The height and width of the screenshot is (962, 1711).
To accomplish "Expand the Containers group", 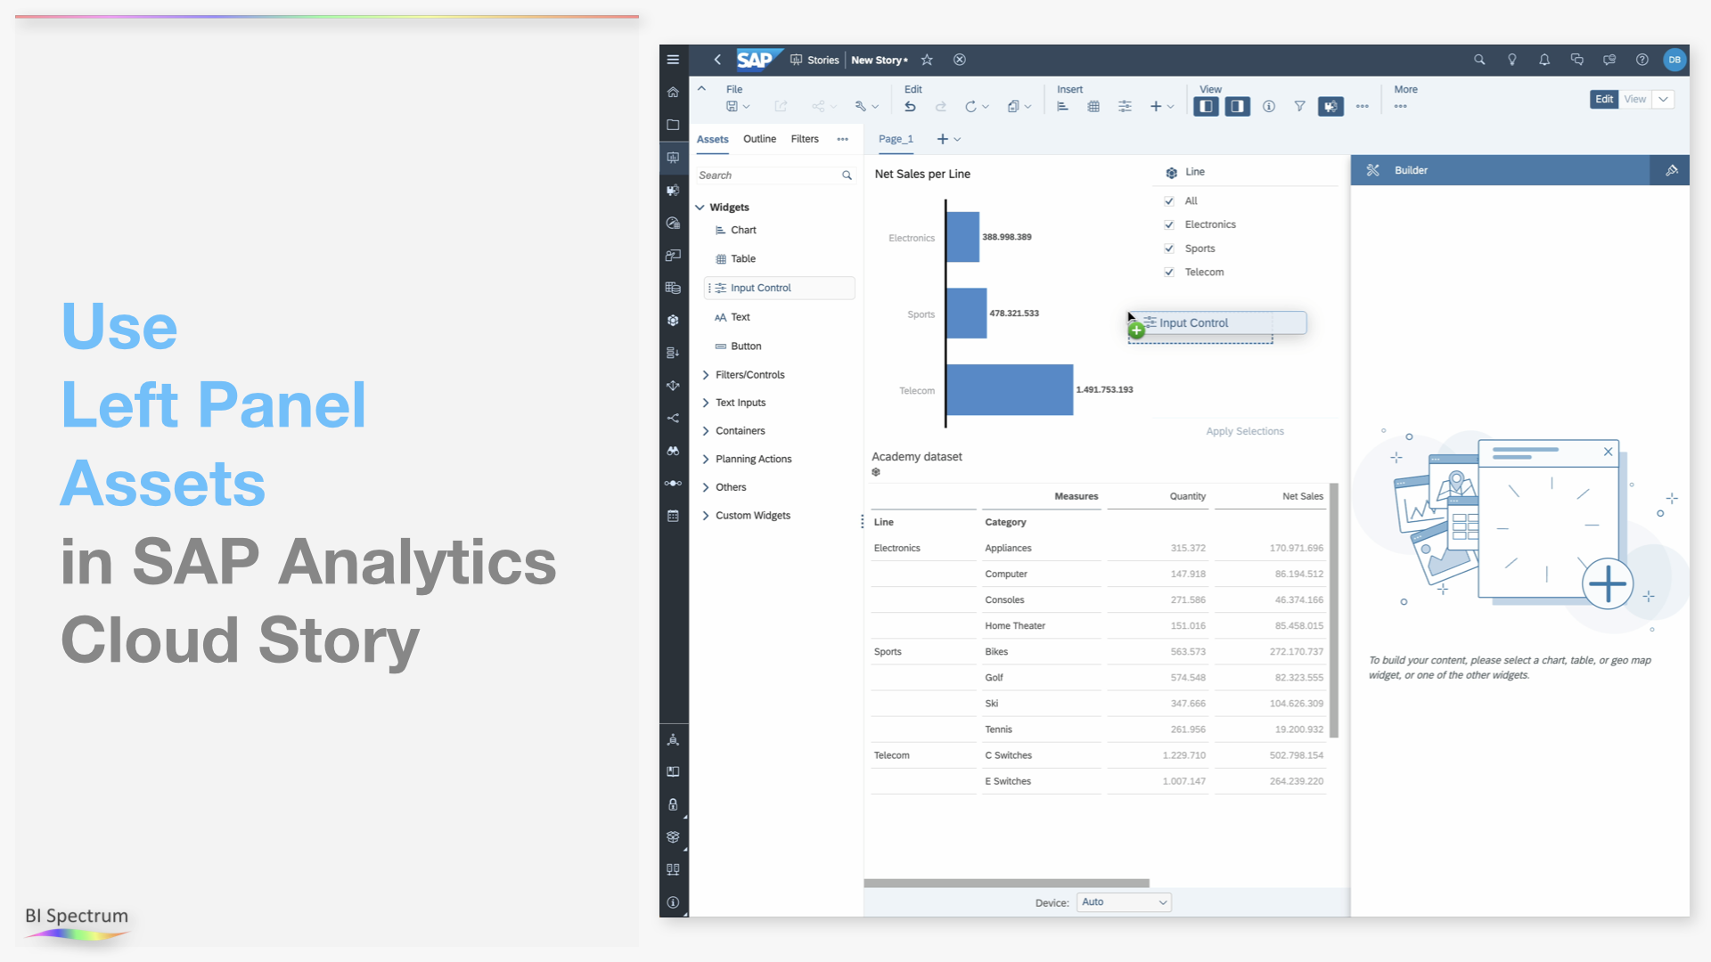I will [706, 431].
